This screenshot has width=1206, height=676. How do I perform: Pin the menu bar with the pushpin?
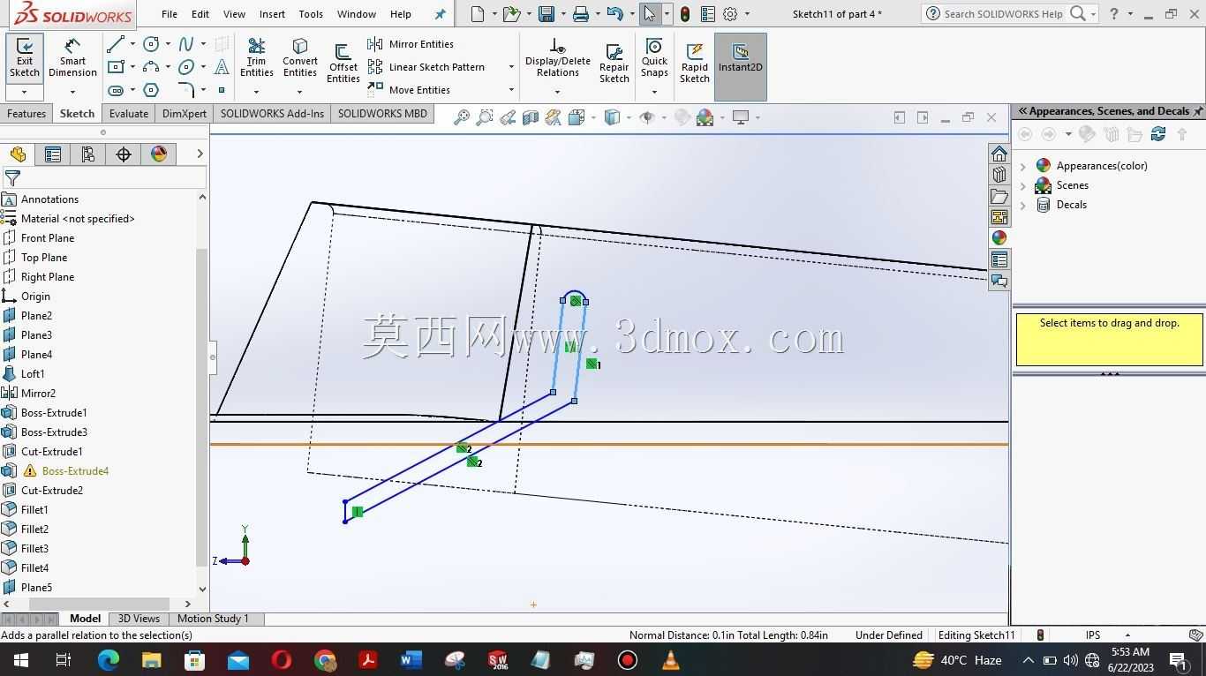pyautogui.click(x=440, y=14)
